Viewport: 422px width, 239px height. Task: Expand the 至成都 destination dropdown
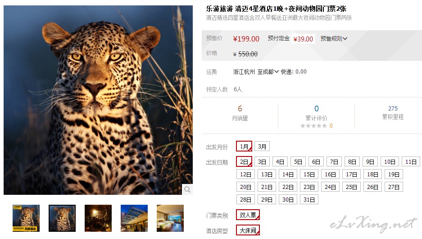tap(268, 72)
